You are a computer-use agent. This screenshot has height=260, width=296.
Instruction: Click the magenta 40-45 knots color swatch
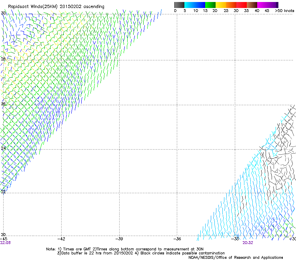coord(262,5)
